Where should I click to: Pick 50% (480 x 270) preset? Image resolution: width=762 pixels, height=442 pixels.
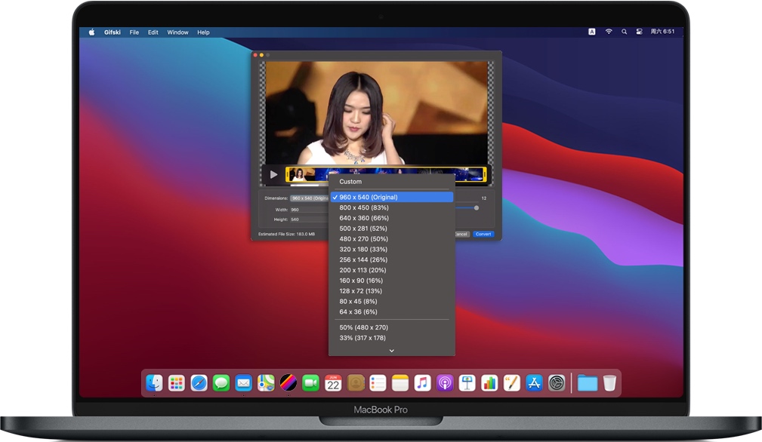tap(363, 327)
